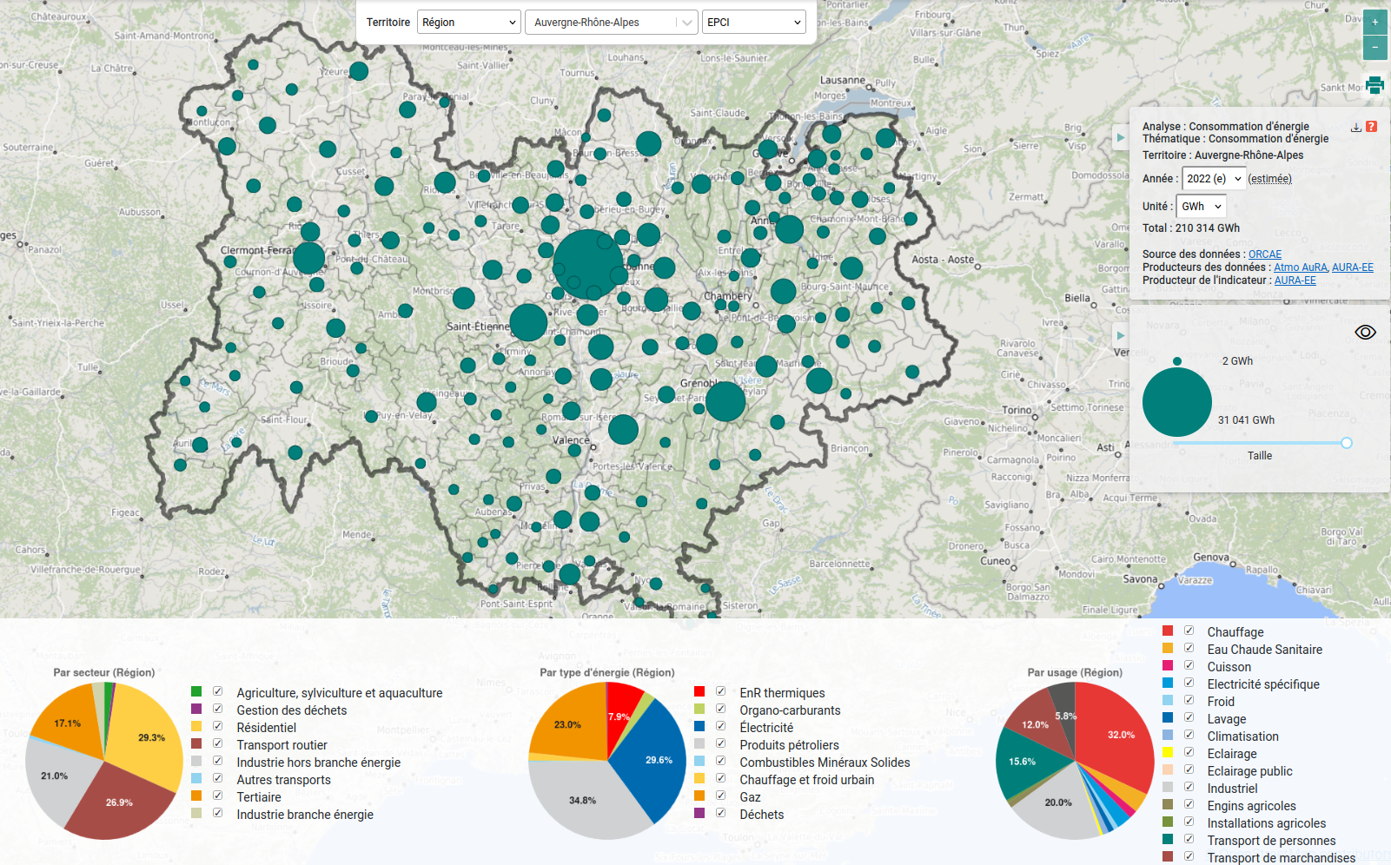Open the Région territory type dropdown

coord(469,23)
